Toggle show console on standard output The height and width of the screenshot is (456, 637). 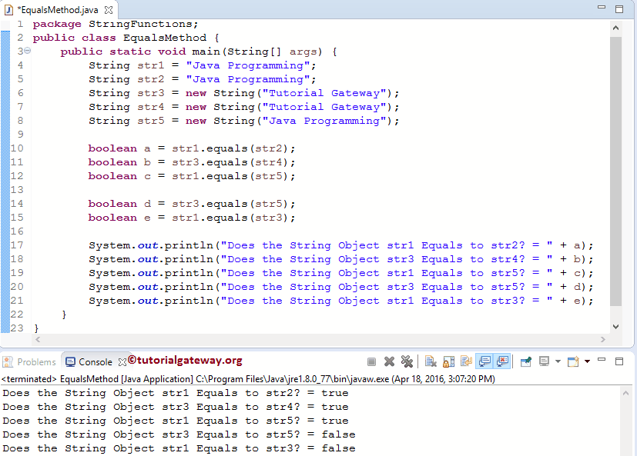click(484, 361)
